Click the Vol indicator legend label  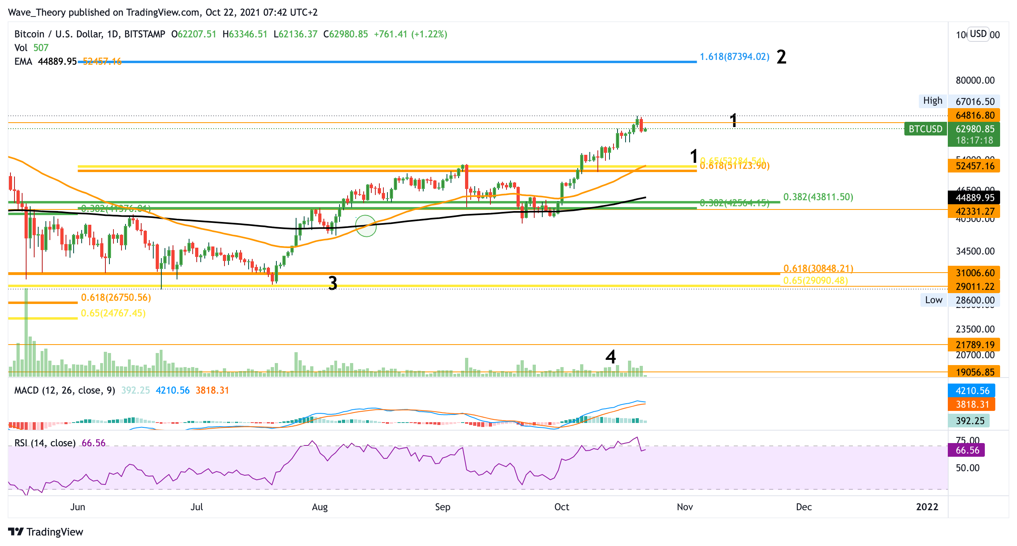pyautogui.click(x=21, y=48)
